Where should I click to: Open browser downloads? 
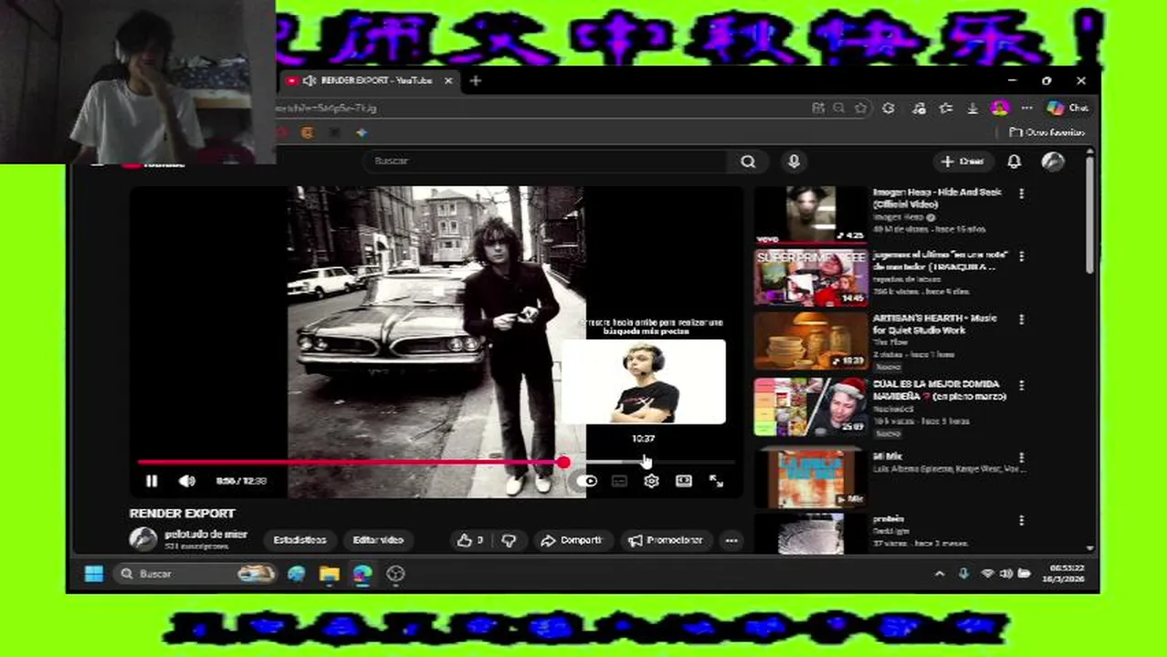[x=972, y=108]
